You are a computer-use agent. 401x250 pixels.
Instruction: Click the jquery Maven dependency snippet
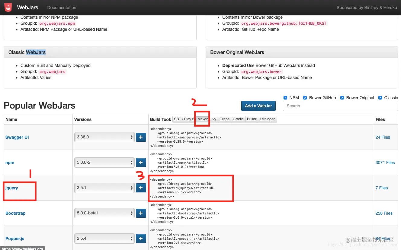click(182, 188)
